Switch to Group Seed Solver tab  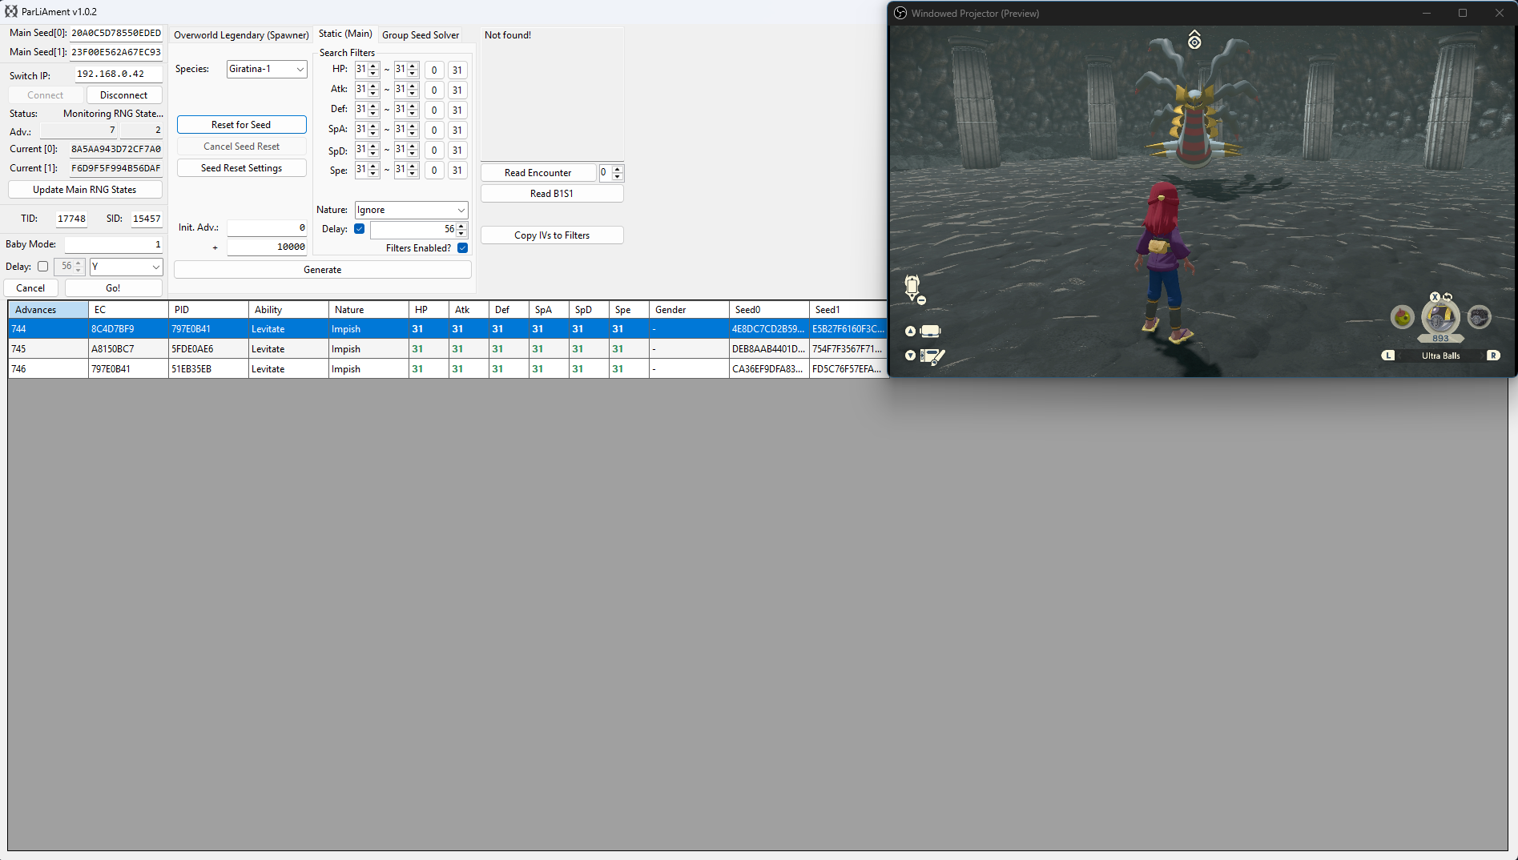click(x=421, y=35)
